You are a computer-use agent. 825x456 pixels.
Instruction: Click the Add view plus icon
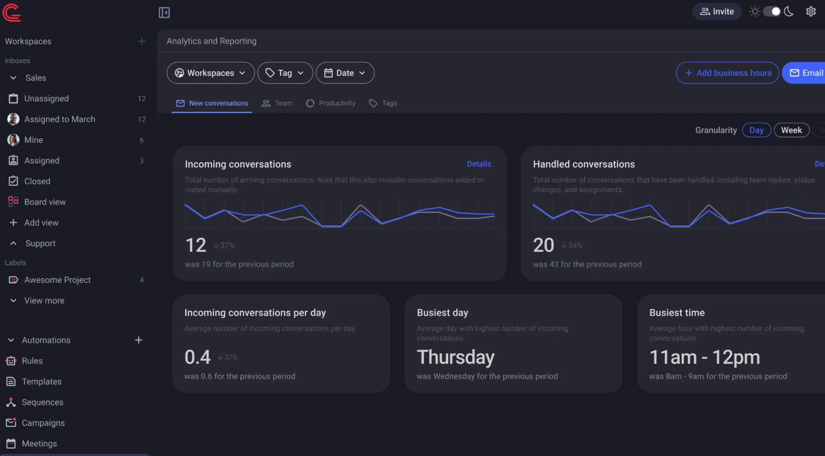13,222
